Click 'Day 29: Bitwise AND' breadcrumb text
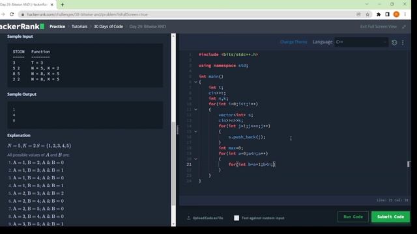Image resolution: width=417 pixels, height=234 pixels. [148, 27]
